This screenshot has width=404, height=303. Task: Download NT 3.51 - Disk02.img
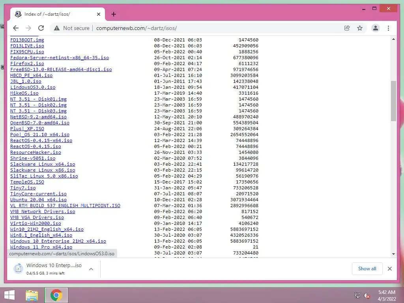38,105
